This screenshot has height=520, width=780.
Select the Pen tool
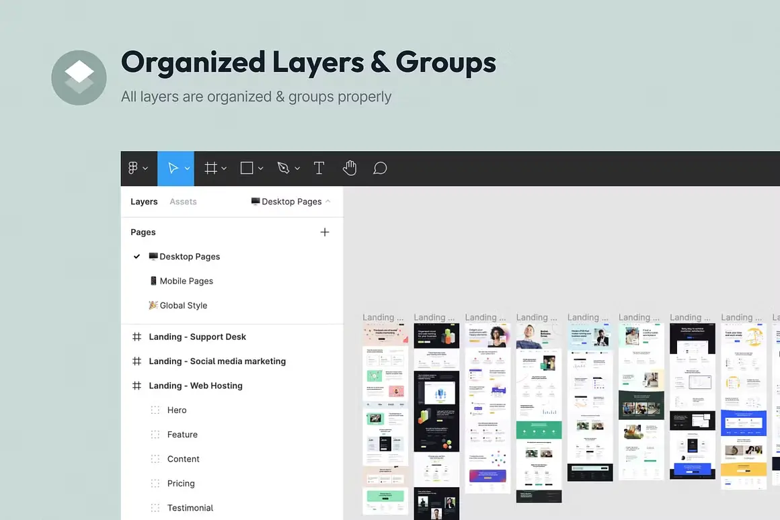click(283, 169)
